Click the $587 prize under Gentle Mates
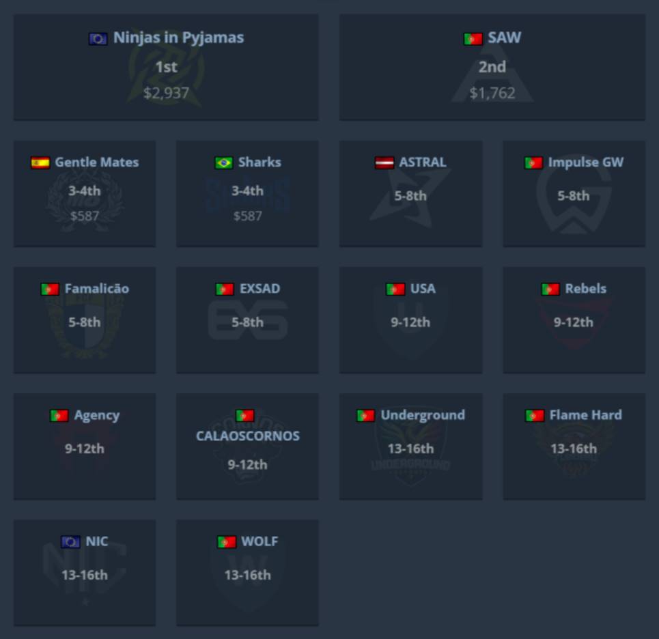This screenshot has width=659, height=639. click(x=85, y=216)
